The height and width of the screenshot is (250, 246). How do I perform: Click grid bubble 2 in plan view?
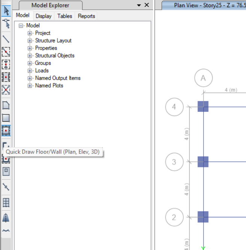click(x=174, y=217)
